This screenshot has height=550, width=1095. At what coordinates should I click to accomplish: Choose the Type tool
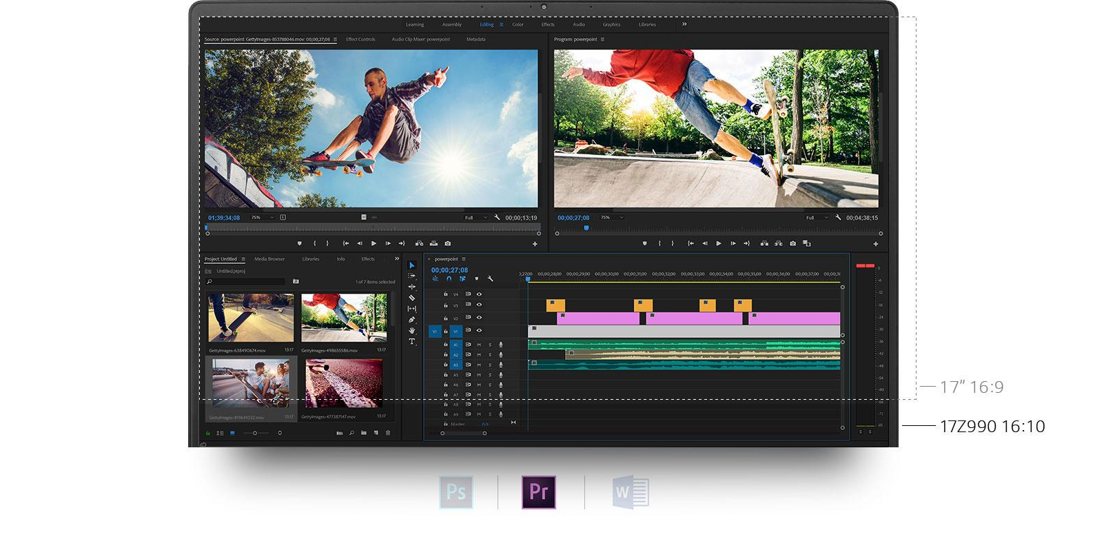412,342
